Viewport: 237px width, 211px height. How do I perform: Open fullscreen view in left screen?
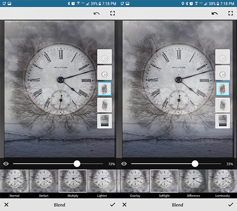(x=112, y=13)
